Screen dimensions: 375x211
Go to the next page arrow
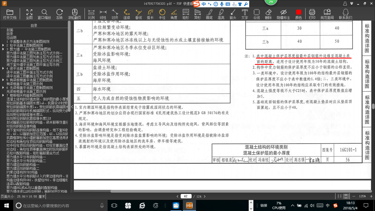(x=205, y=196)
